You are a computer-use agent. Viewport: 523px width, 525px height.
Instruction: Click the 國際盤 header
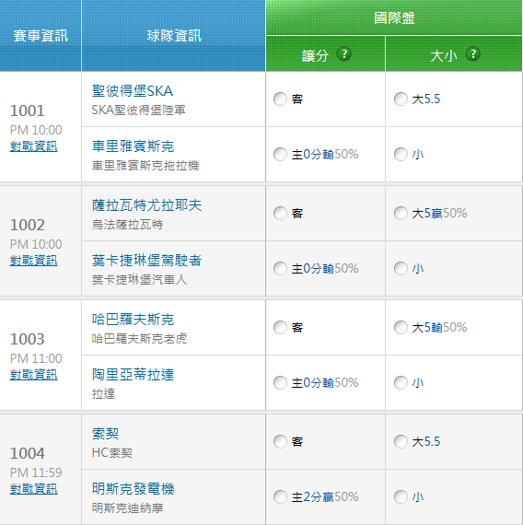point(394,17)
